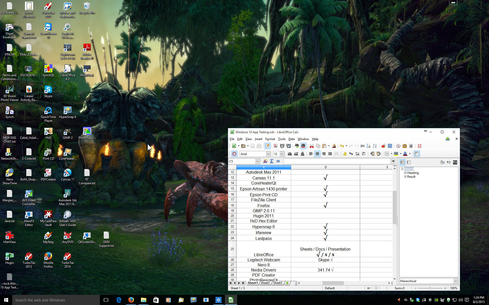Open the Hierarchical styles filter dropdown
Viewport: 489px width, 305px height.
click(x=455, y=281)
